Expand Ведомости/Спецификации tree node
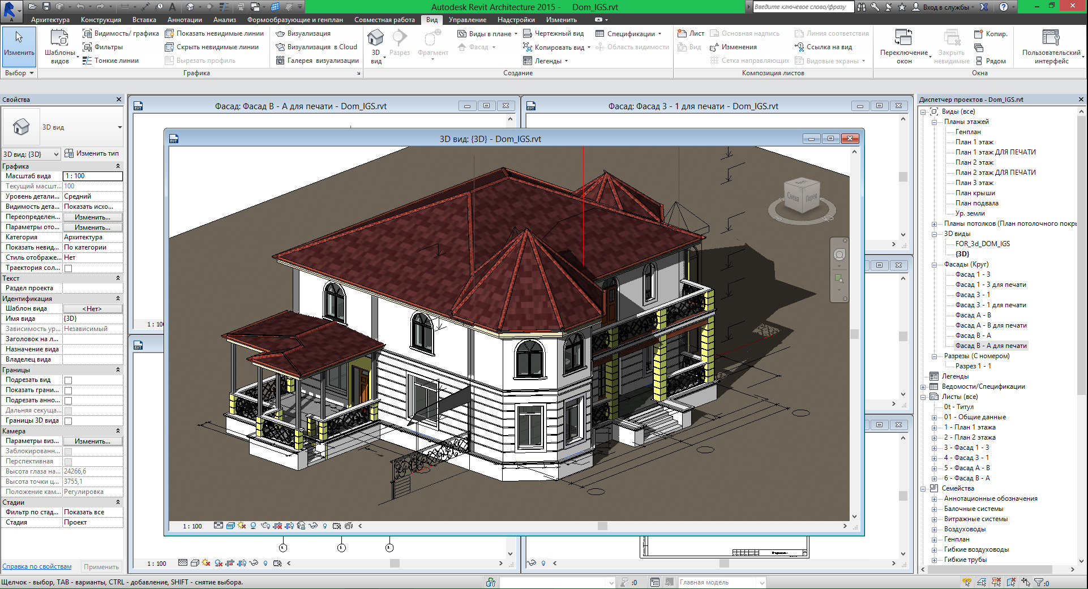Screen dimensions: 1088x589 923,386
